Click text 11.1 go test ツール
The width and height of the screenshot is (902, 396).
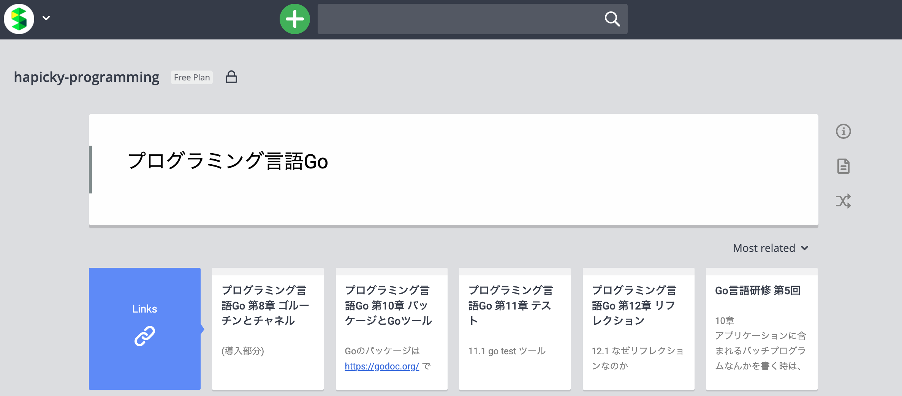(x=507, y=351)
